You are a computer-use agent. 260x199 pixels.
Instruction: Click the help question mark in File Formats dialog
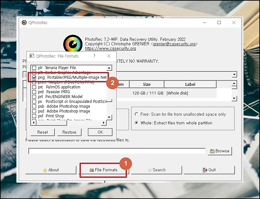[94, 56]
